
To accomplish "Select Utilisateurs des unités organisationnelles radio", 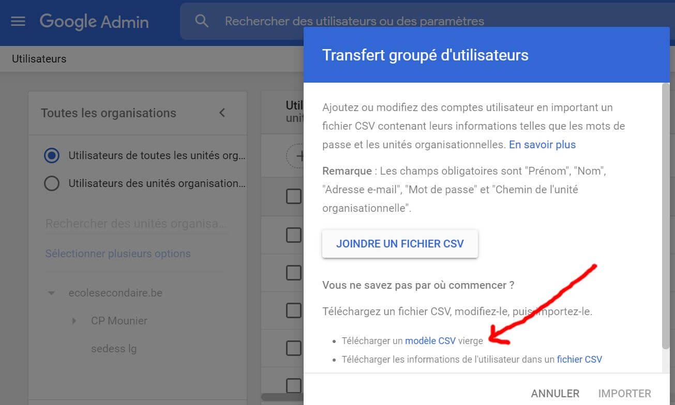I will pos(52,183).
